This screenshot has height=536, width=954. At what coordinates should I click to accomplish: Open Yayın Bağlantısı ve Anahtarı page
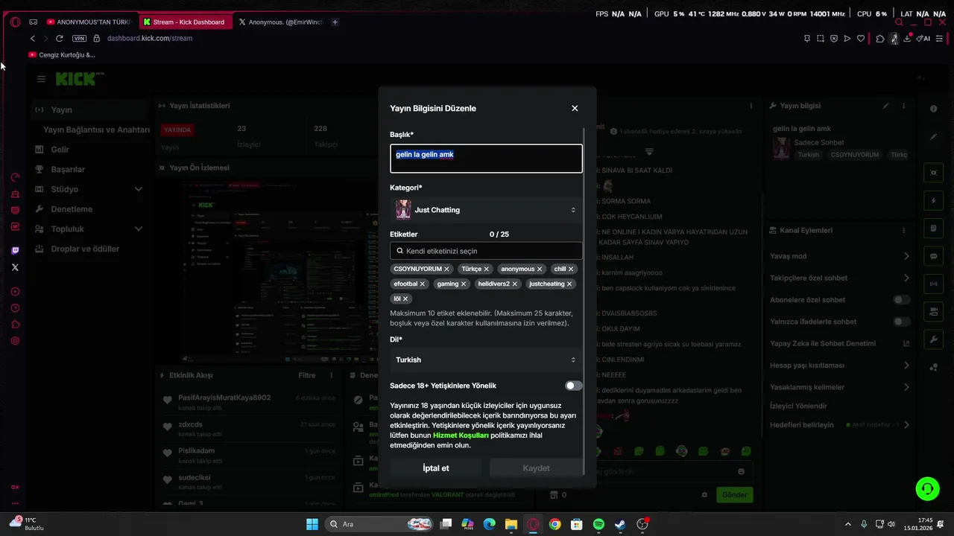(x=96, y=130)
